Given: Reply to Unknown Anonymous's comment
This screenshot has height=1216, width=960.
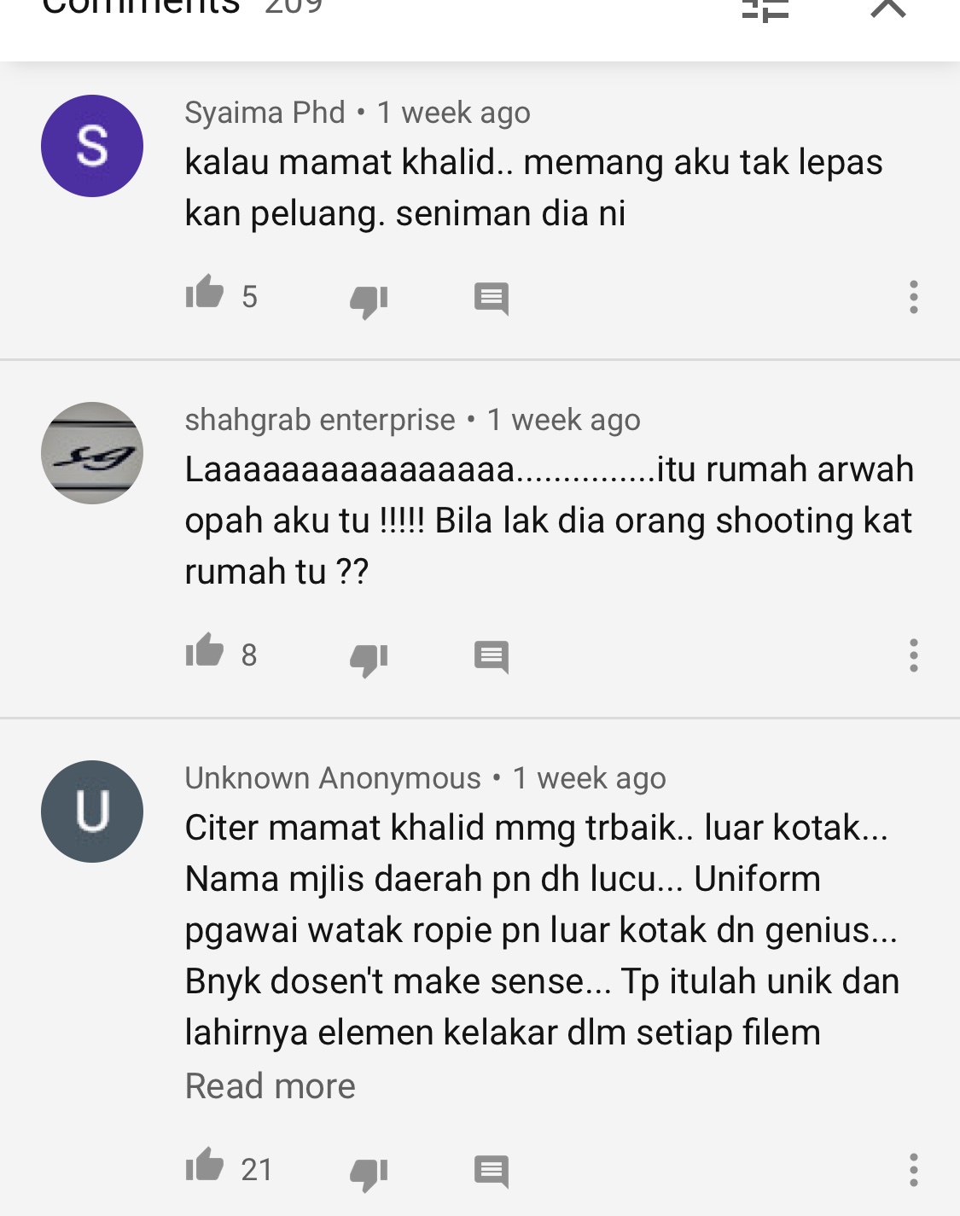Looking at the screenshot, I should 492,1172.
